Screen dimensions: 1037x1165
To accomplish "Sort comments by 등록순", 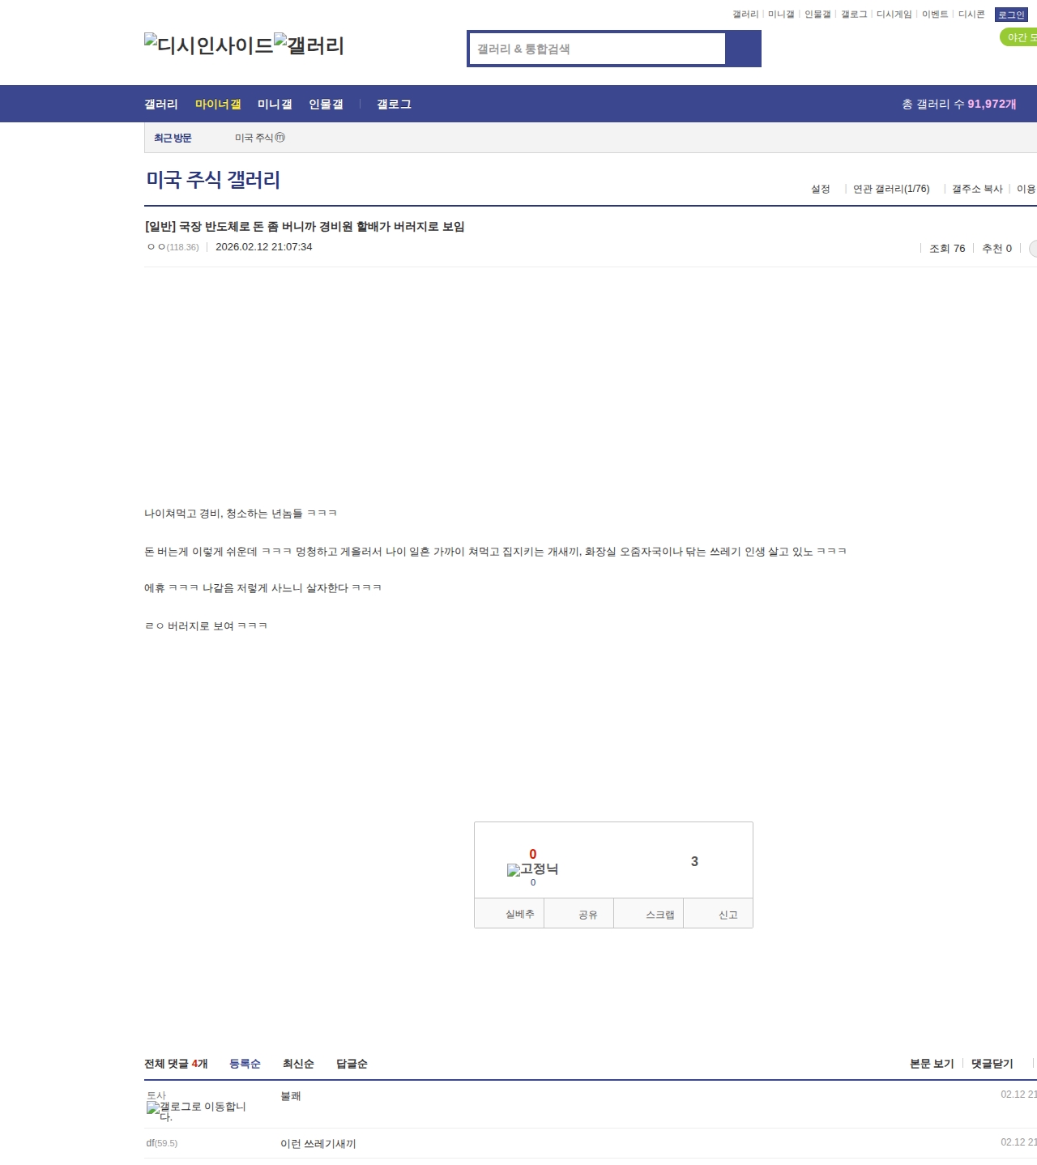I will click(x=245, y=1064).
